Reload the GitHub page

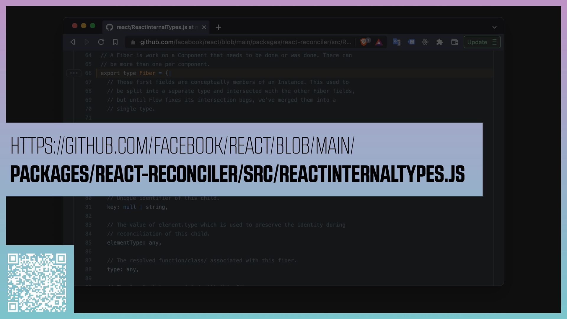101,42
